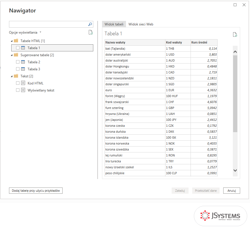This screenshot has width=250, height=229.
Task: Click the Tekst folder icon
Action: pyautogui.click(x=16, y=76)
